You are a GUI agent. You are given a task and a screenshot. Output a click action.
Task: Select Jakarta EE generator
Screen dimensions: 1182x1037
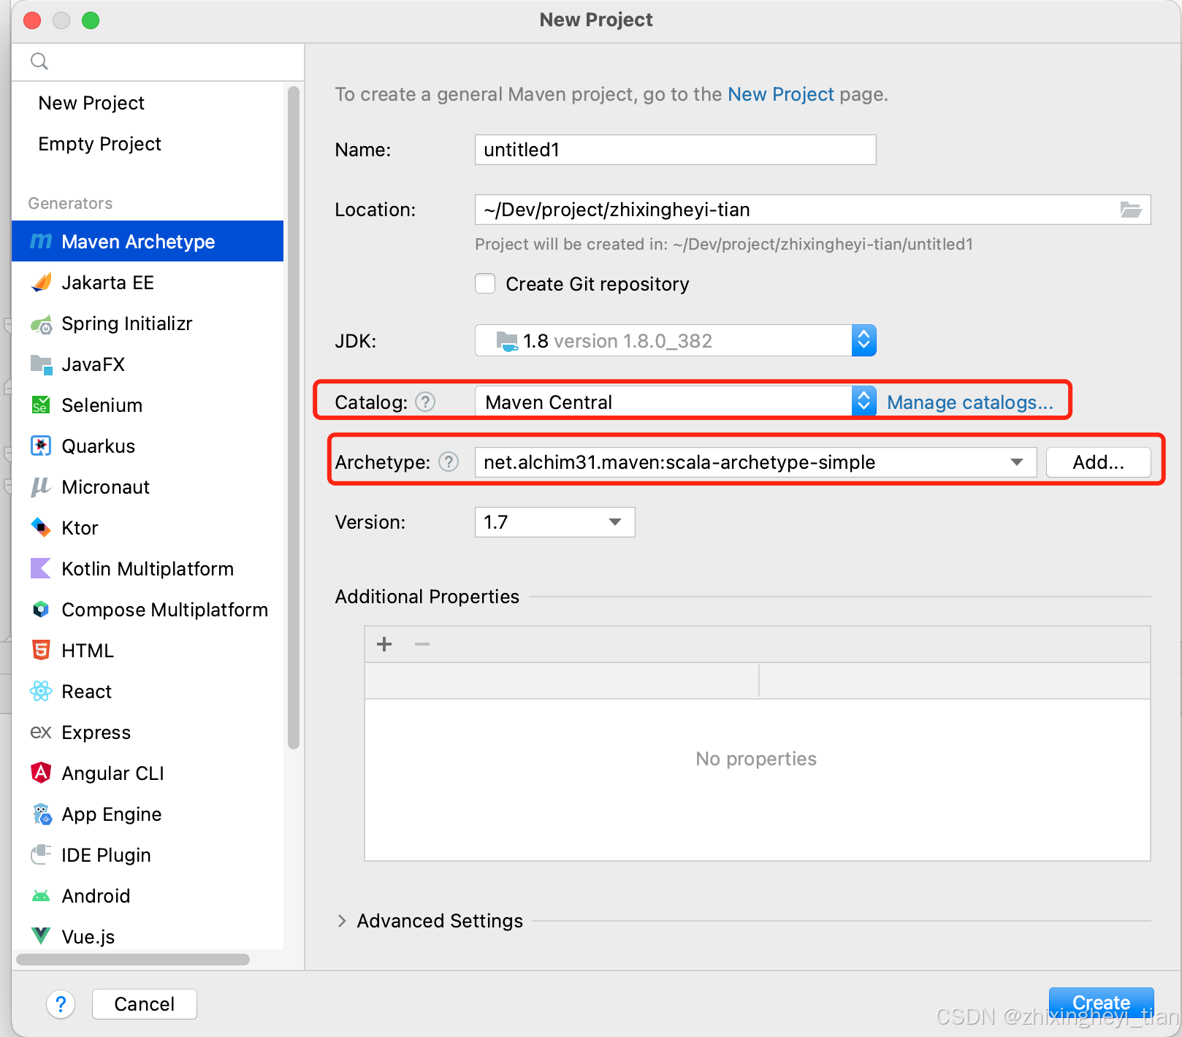tap(148, 283)
